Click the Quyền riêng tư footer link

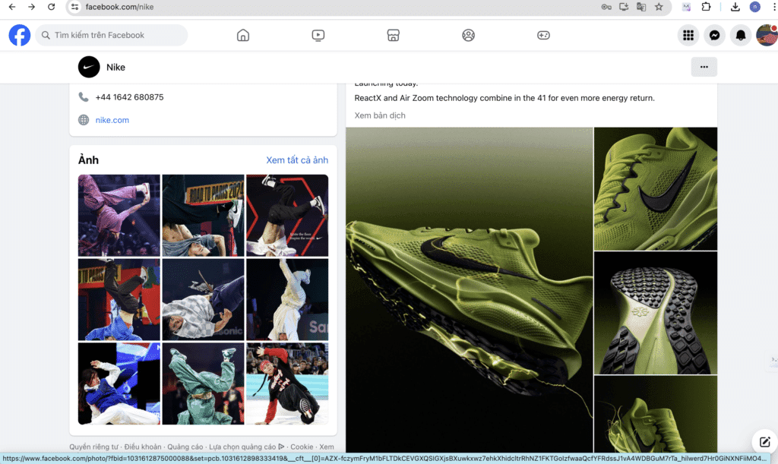coord(93,447)
